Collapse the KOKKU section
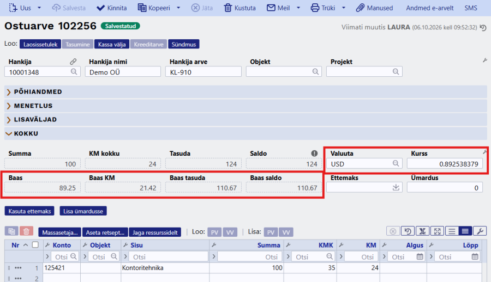 coord(245,133)
